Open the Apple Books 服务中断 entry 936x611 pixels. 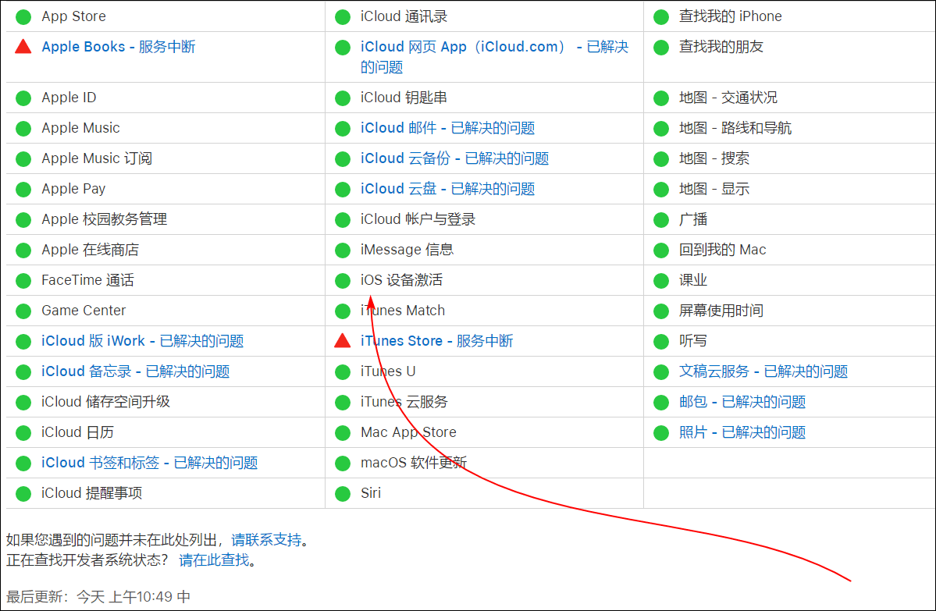coord(117,46)
